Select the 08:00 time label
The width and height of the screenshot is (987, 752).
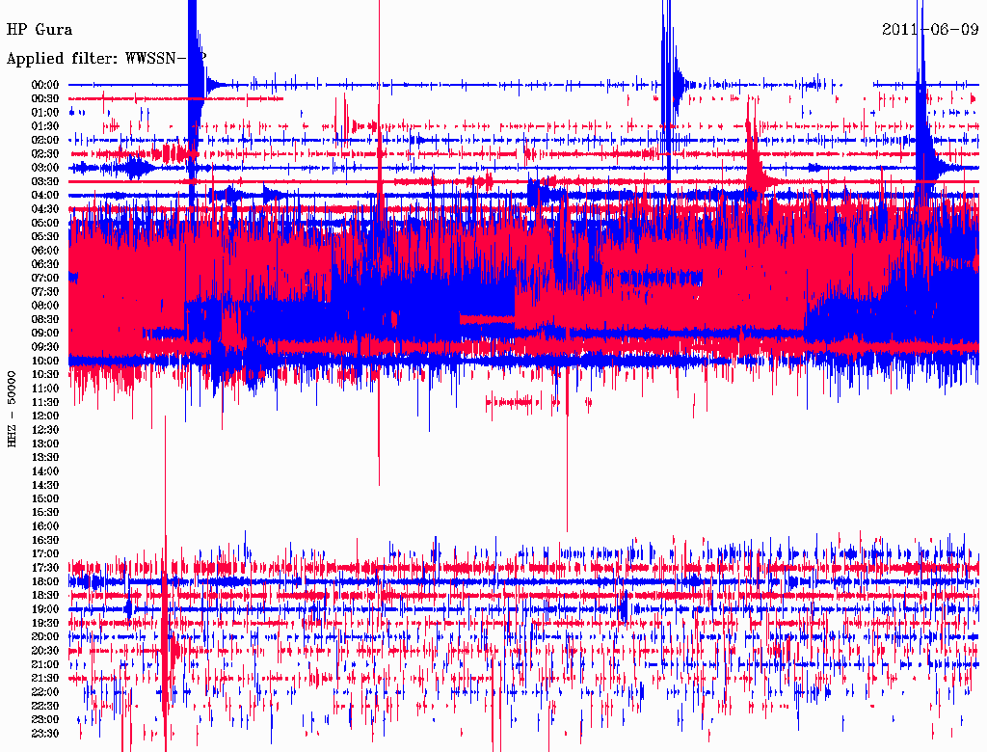pos(45,306)
